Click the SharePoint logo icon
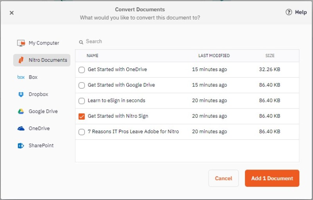 21,146
